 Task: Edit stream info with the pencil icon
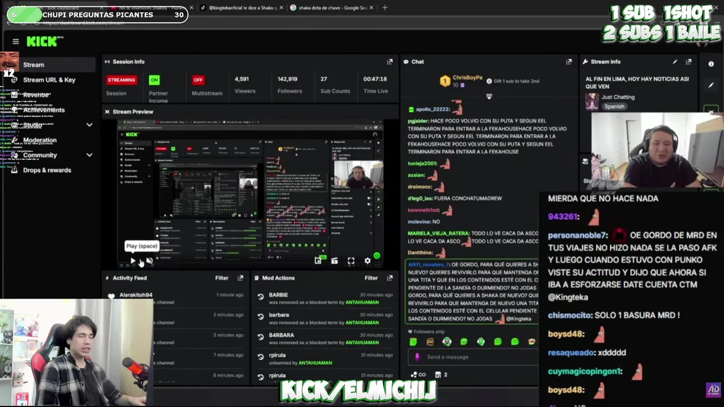pos(675,62)
